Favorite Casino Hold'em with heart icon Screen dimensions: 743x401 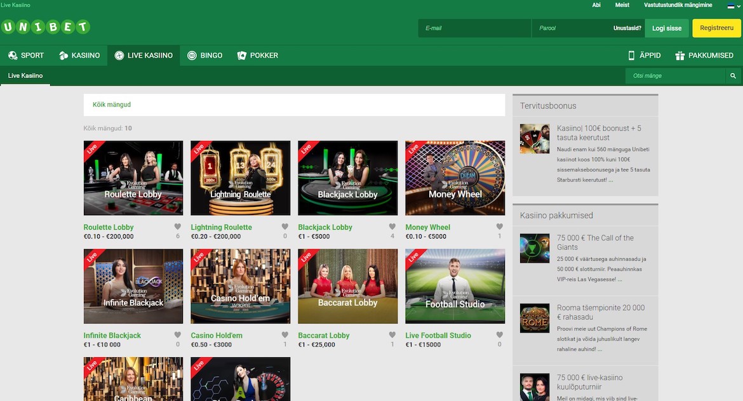pos(284,335)
